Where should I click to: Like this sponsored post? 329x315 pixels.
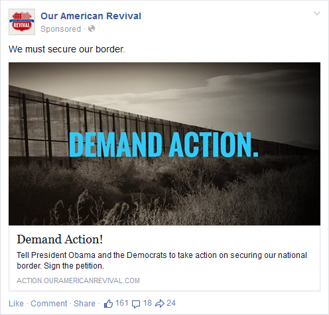coord(16,304)
